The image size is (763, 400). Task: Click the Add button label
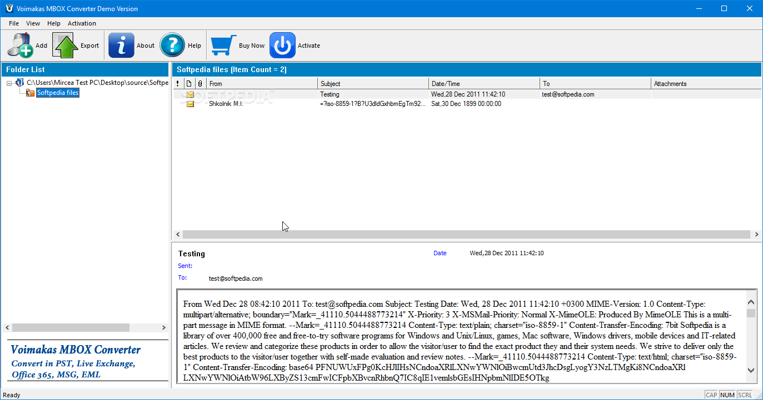42,45
